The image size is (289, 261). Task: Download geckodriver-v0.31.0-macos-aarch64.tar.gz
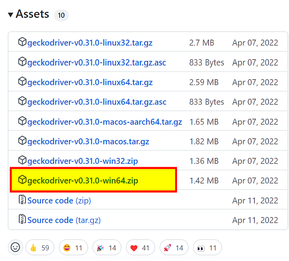coord(104,122)
